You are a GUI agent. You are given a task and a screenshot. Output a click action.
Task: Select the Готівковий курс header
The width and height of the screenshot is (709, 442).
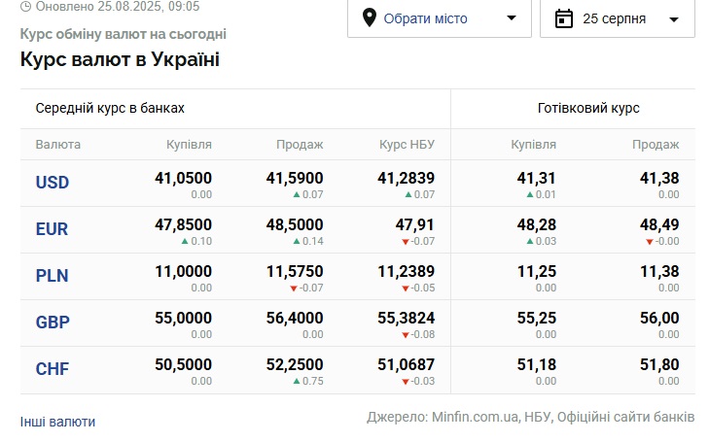coord(588,109)
